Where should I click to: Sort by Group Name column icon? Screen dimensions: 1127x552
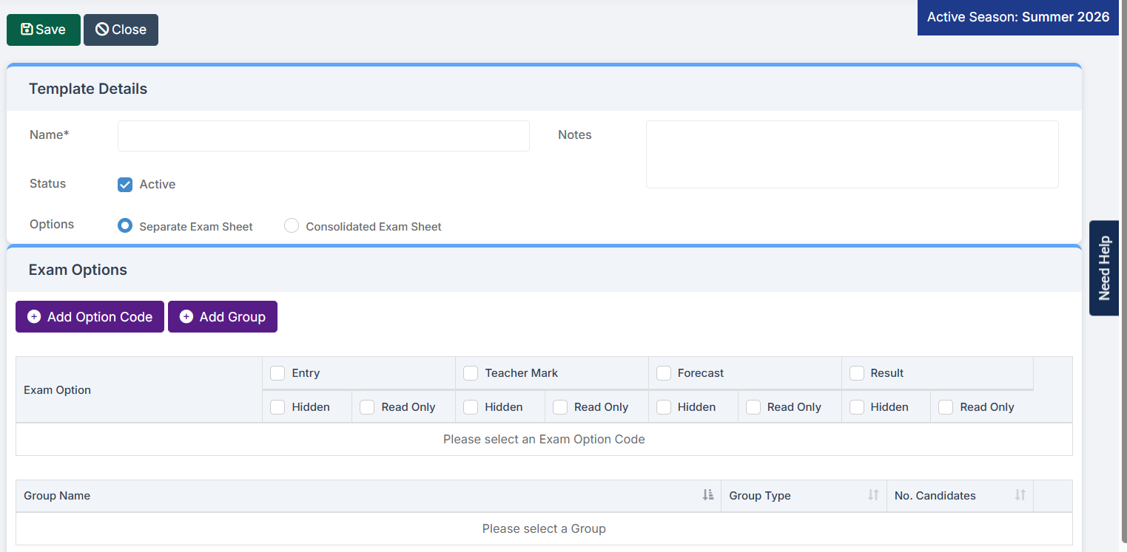[x=708, y=495]
